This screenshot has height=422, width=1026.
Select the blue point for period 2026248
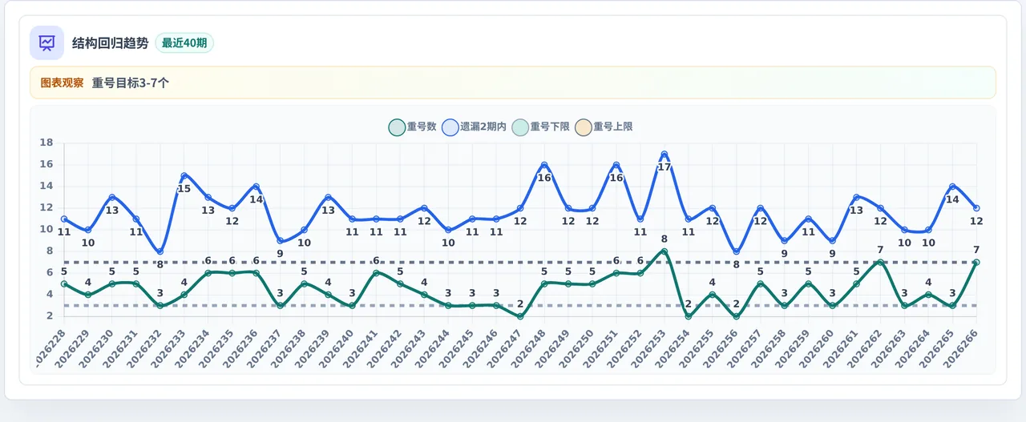543,165
